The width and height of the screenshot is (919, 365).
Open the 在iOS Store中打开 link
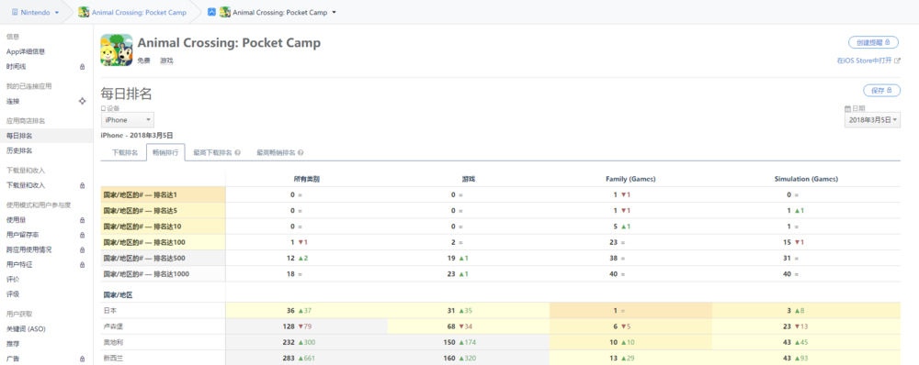click(x=865, y=61)
